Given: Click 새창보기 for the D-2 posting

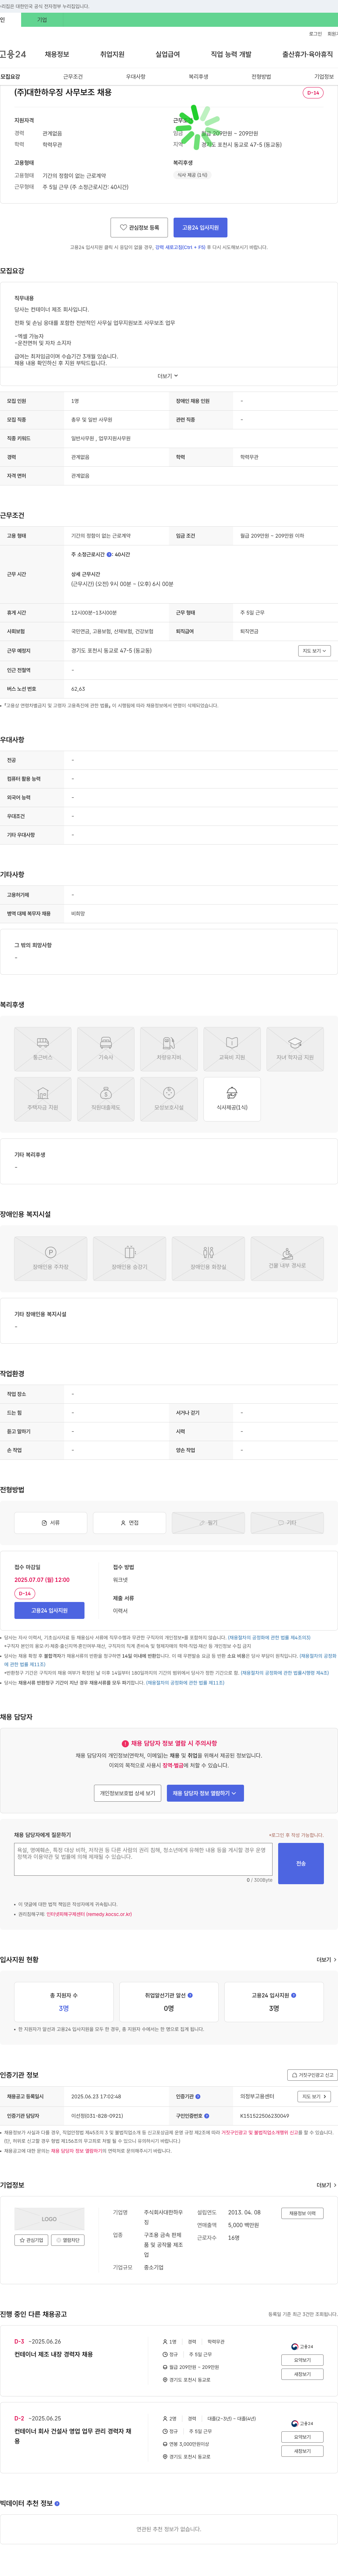Looking at the screenshot, I should tap(302, 2451).
